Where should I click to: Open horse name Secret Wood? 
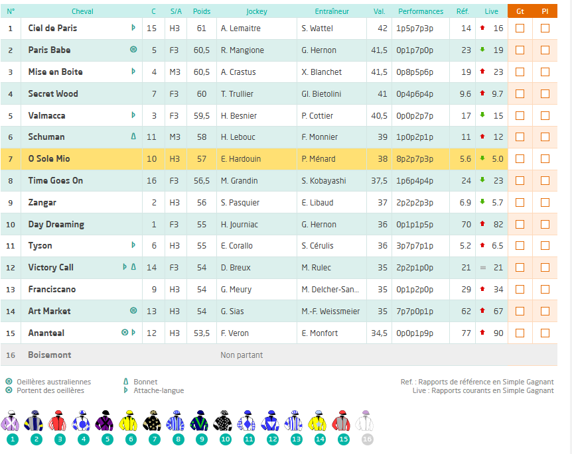pos(53,94)
